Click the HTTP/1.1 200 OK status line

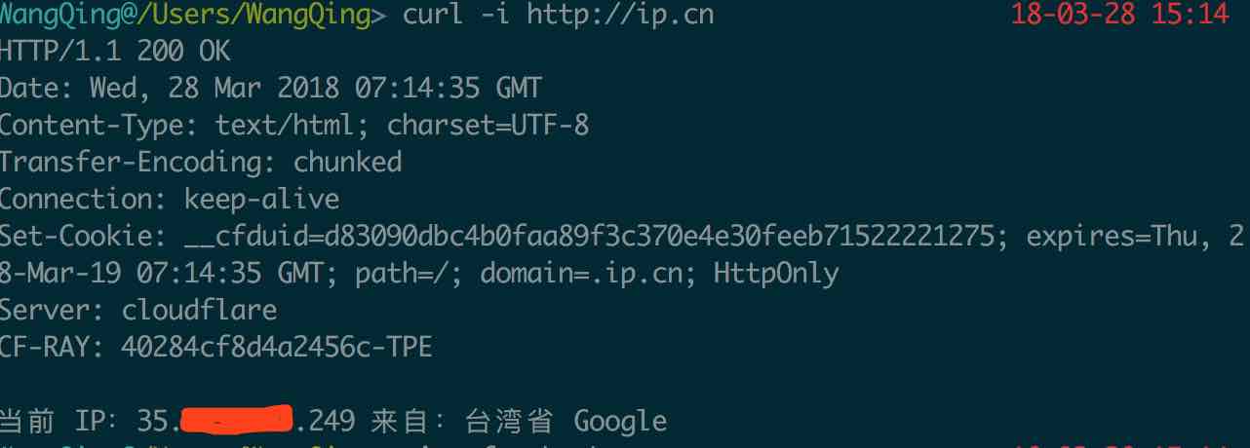click(x=115, y=51)
